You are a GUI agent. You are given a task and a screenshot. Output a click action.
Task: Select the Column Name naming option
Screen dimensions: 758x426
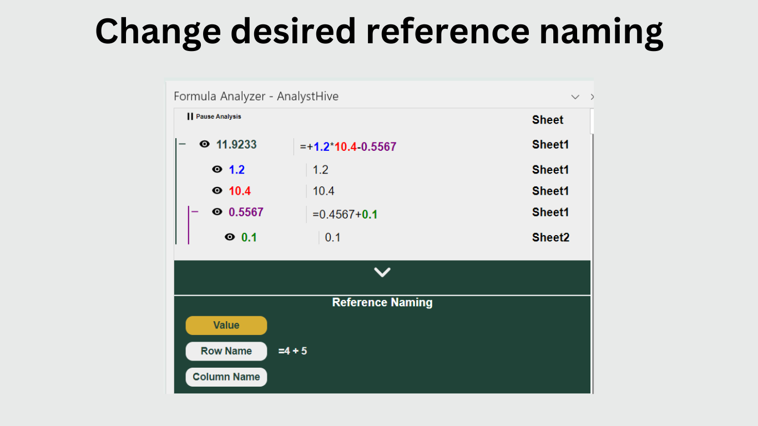click(x=226, y=377)
